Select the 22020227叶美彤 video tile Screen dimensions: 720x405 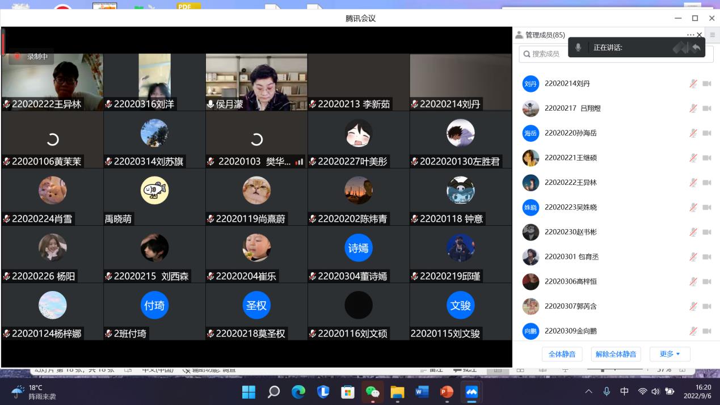pyautogui.click(x=359, y=140)
